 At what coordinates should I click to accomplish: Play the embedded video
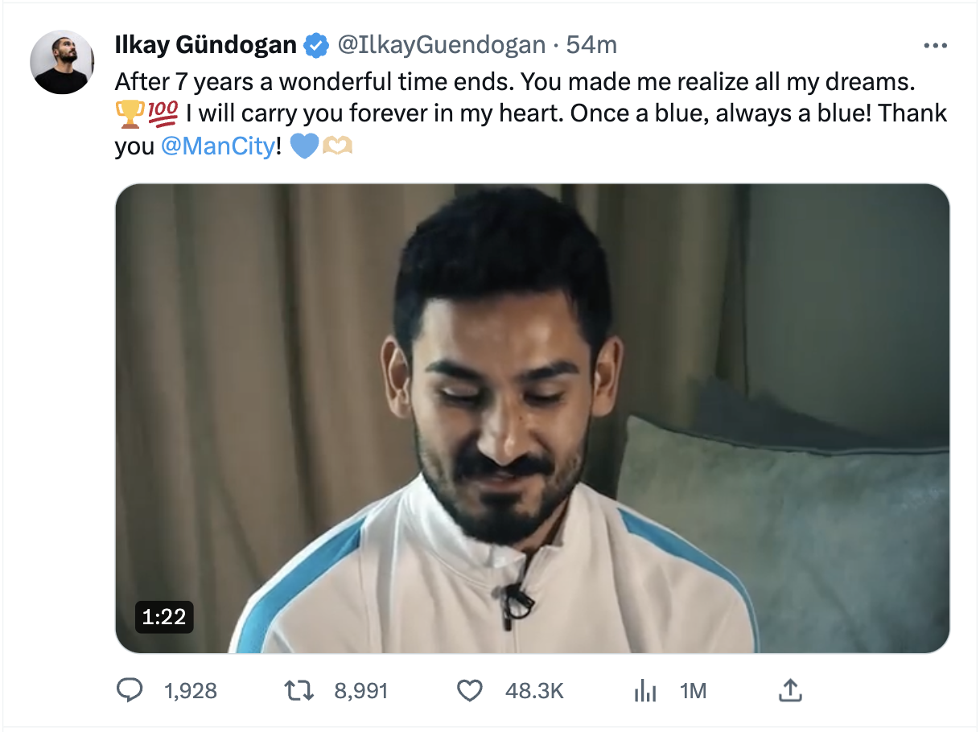click(x=532, y=418)
